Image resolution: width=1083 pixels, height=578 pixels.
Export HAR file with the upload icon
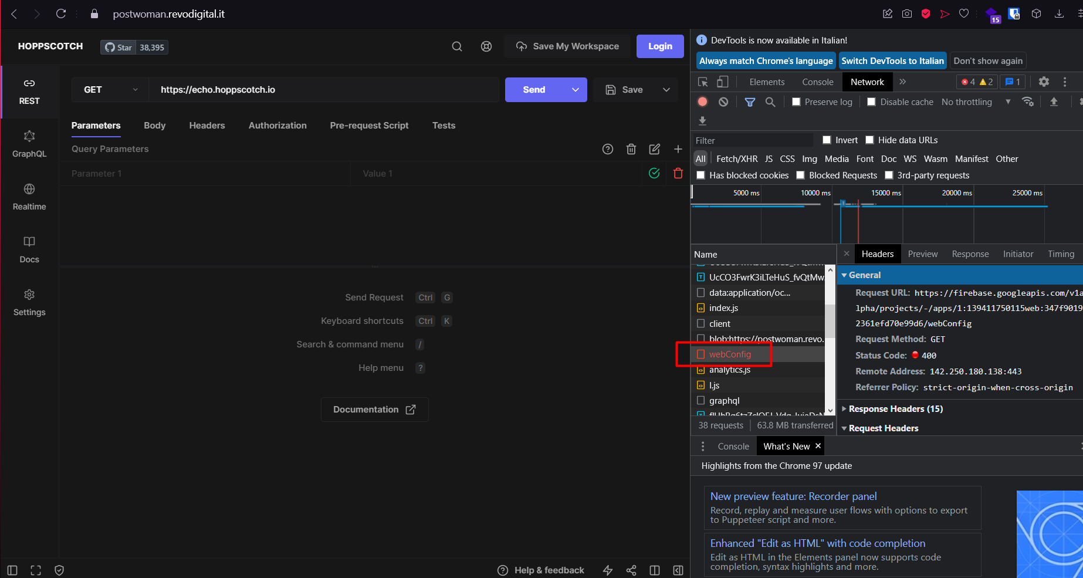pos(1054,102)
